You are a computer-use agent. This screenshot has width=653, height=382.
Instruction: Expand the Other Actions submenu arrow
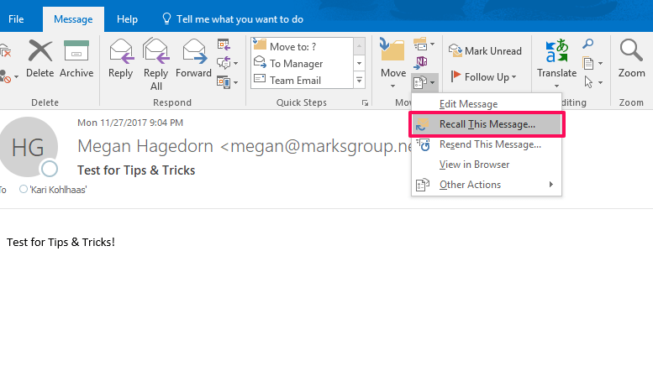pos(551,185)
